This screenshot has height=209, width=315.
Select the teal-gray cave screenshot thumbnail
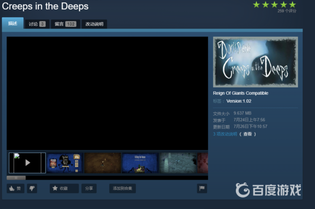[x=178, y=163]
